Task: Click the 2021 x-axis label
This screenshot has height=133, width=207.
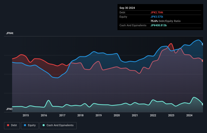Action: pyautogui.click(x=135, y=115)
